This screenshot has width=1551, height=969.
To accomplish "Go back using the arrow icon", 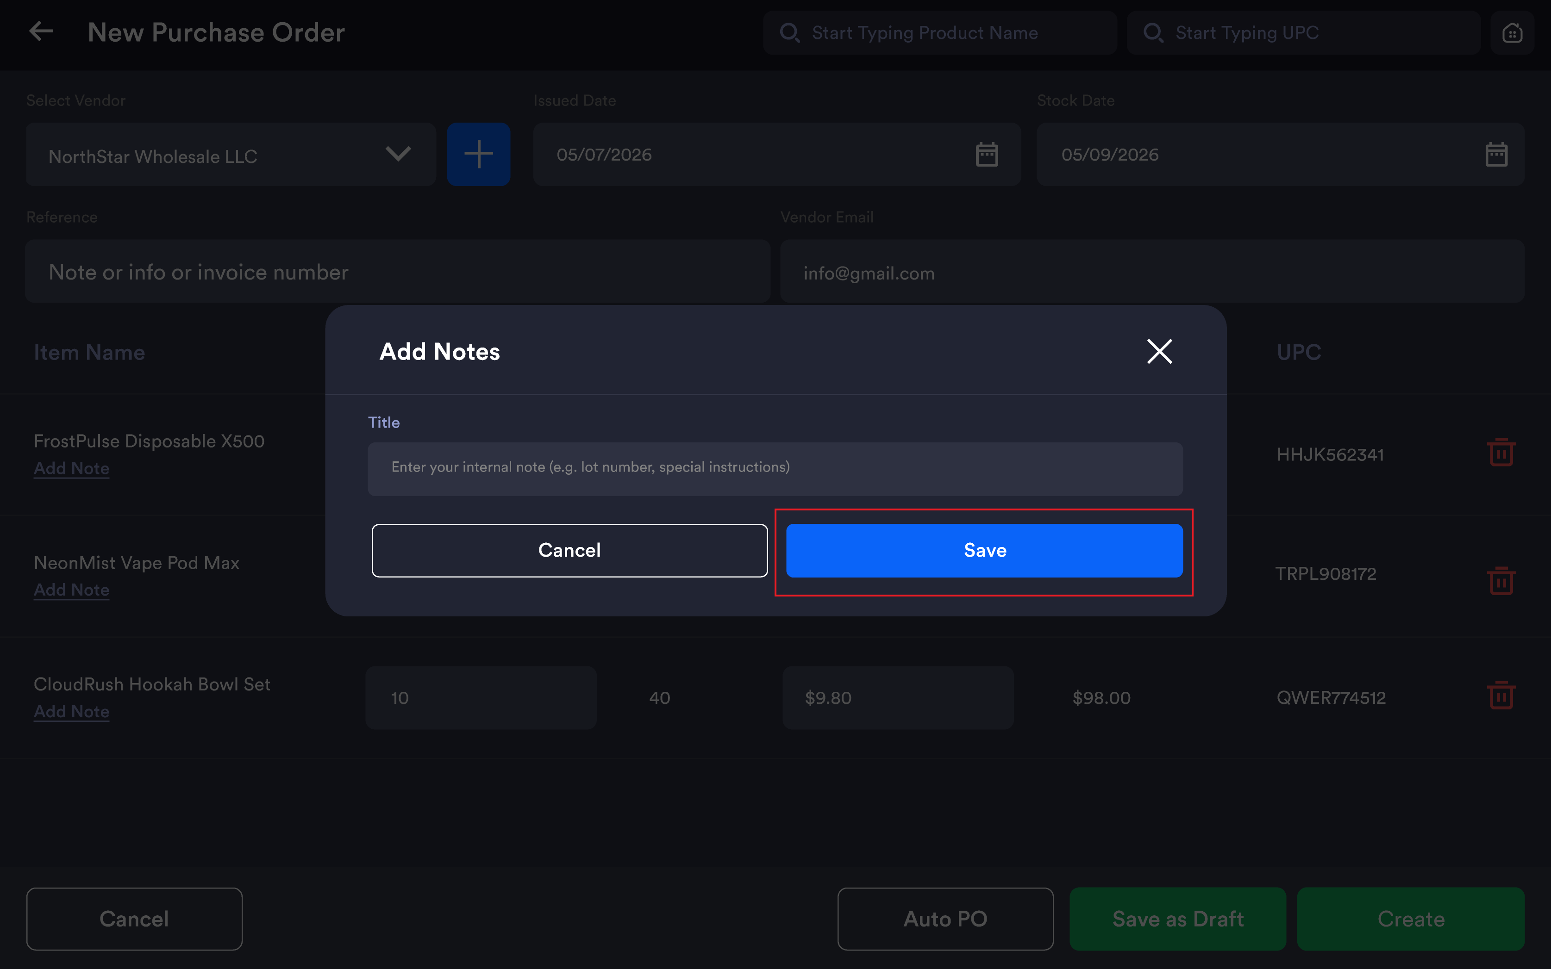I will click(x=41, y=31).
